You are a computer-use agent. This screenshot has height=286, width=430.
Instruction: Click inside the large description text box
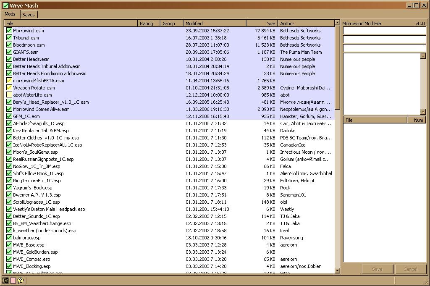(382, 84)
